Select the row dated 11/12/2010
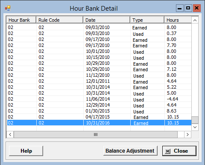 (99, 75)
